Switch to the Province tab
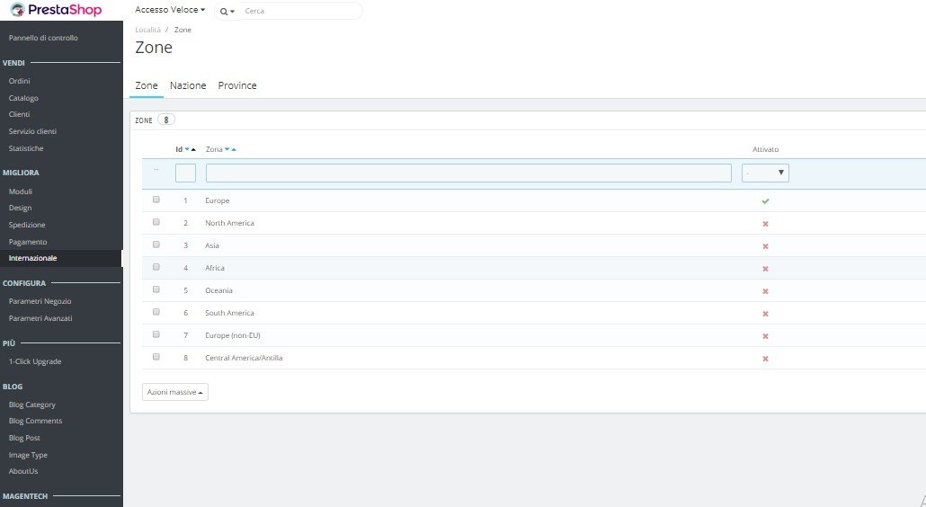This screenshot has width=926, height=507. pos(237,85)
